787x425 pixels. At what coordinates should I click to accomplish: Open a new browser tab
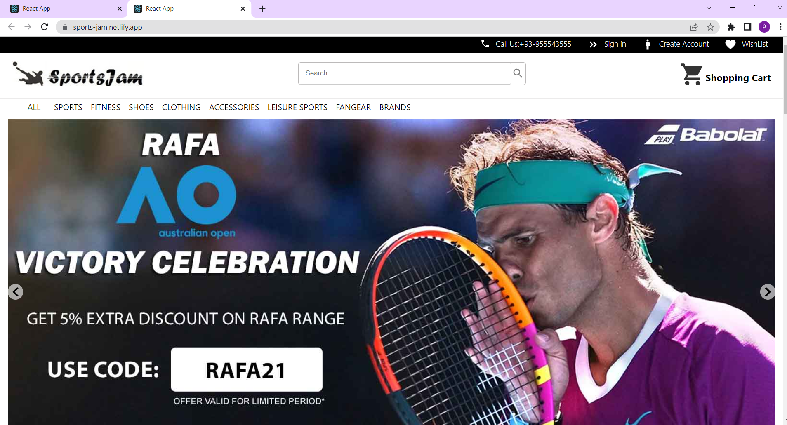(262, 9)
